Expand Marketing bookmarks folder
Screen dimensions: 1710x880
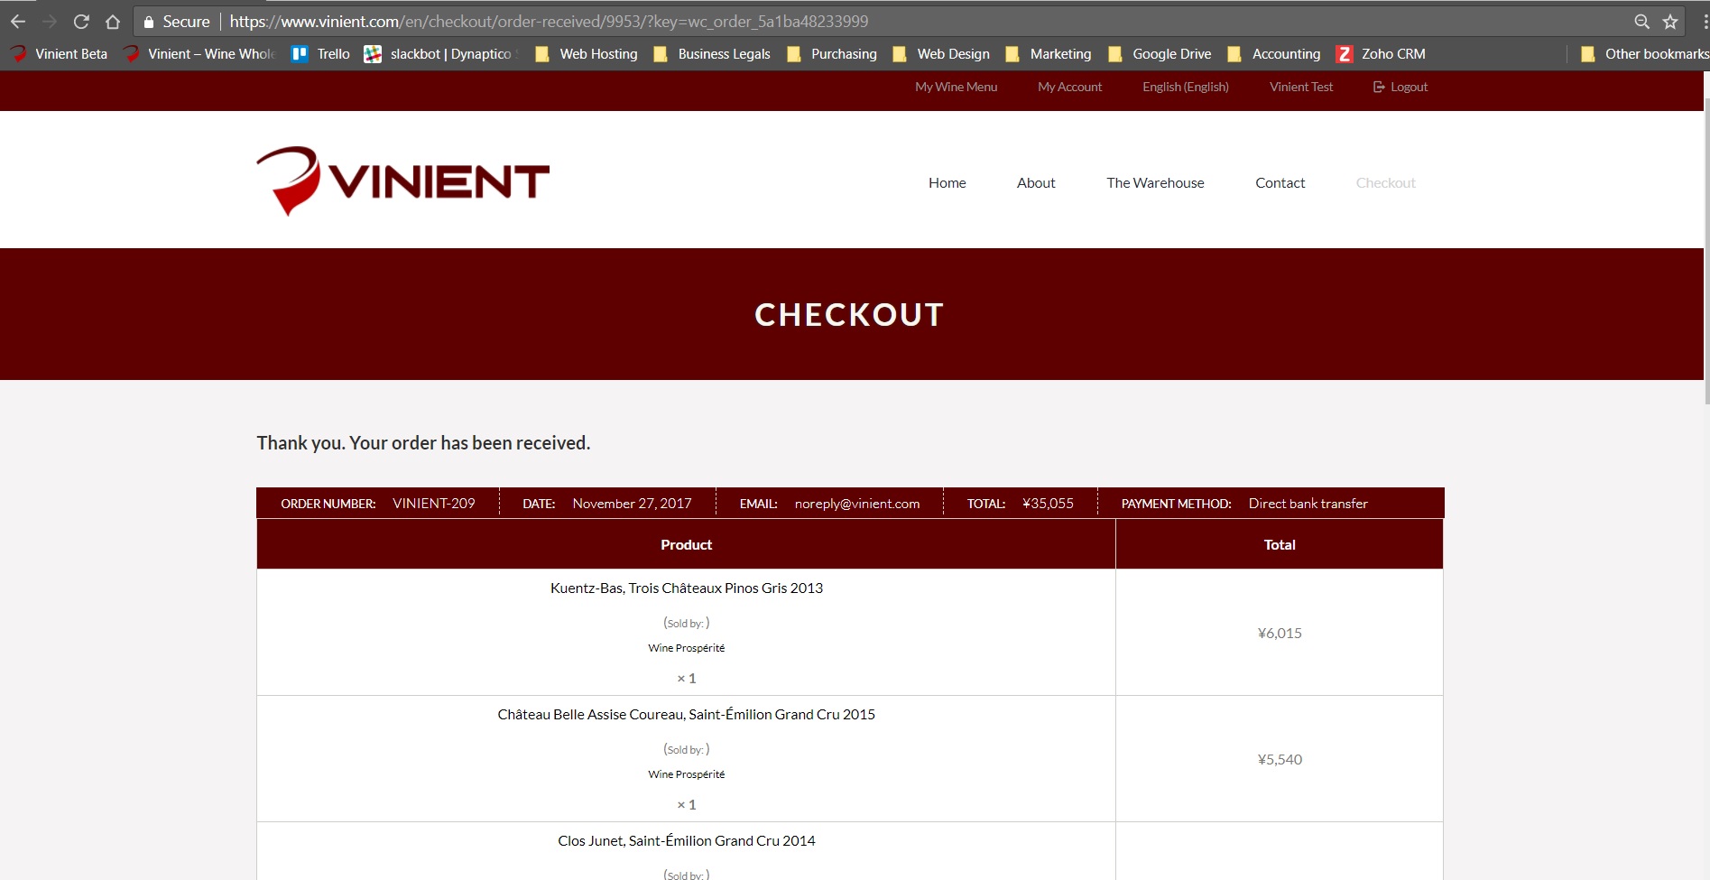tap(1049, 54)
